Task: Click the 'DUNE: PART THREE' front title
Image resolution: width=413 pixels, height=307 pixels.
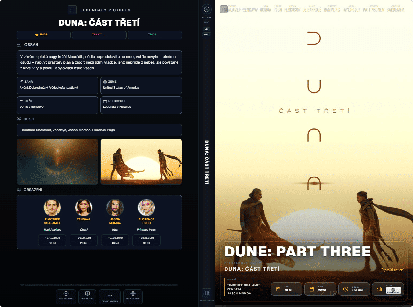Action: pyautogui.click(x=298, y=251)
